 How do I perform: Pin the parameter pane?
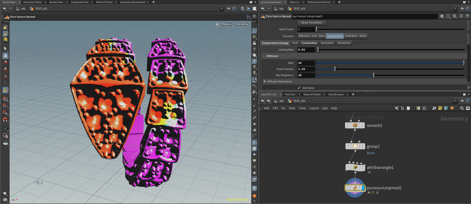coord(463,9)
